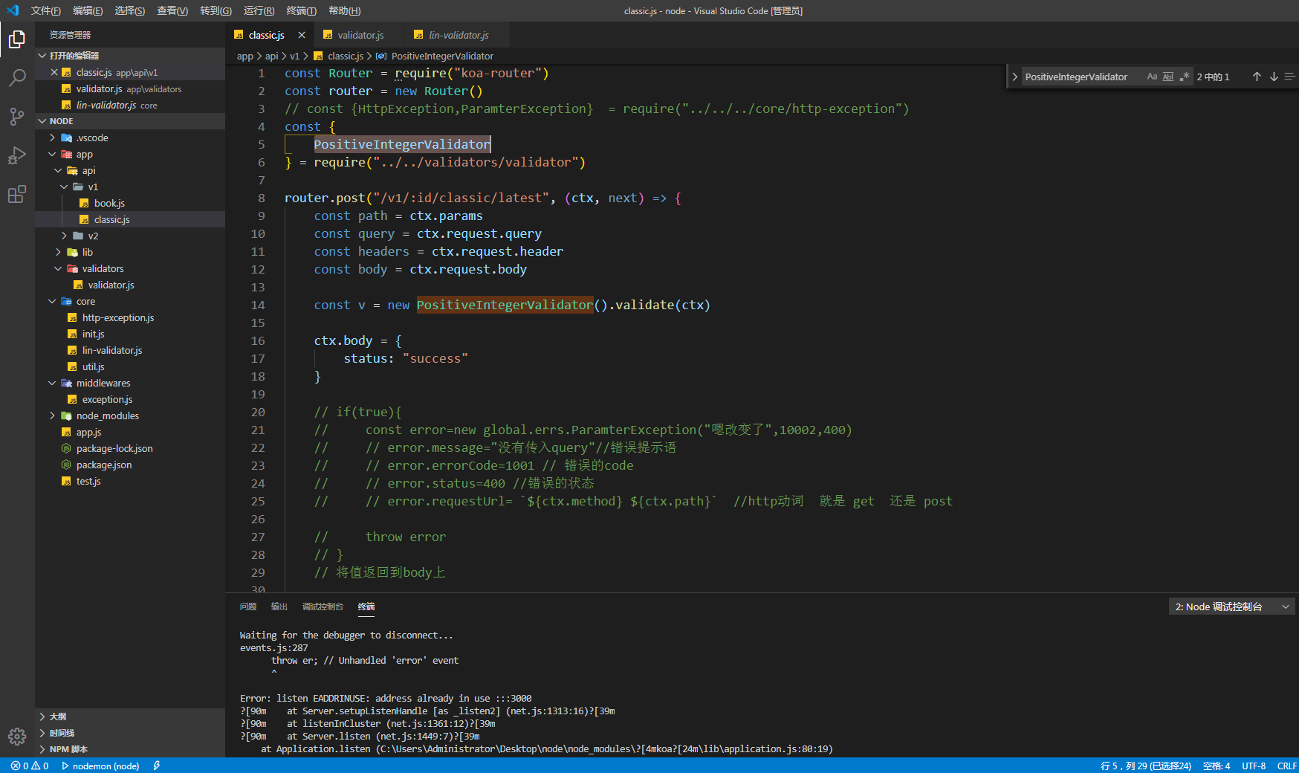Switch to the Problems panel tab
This screenshot has height=773, width=1299.
click(248, 607)
